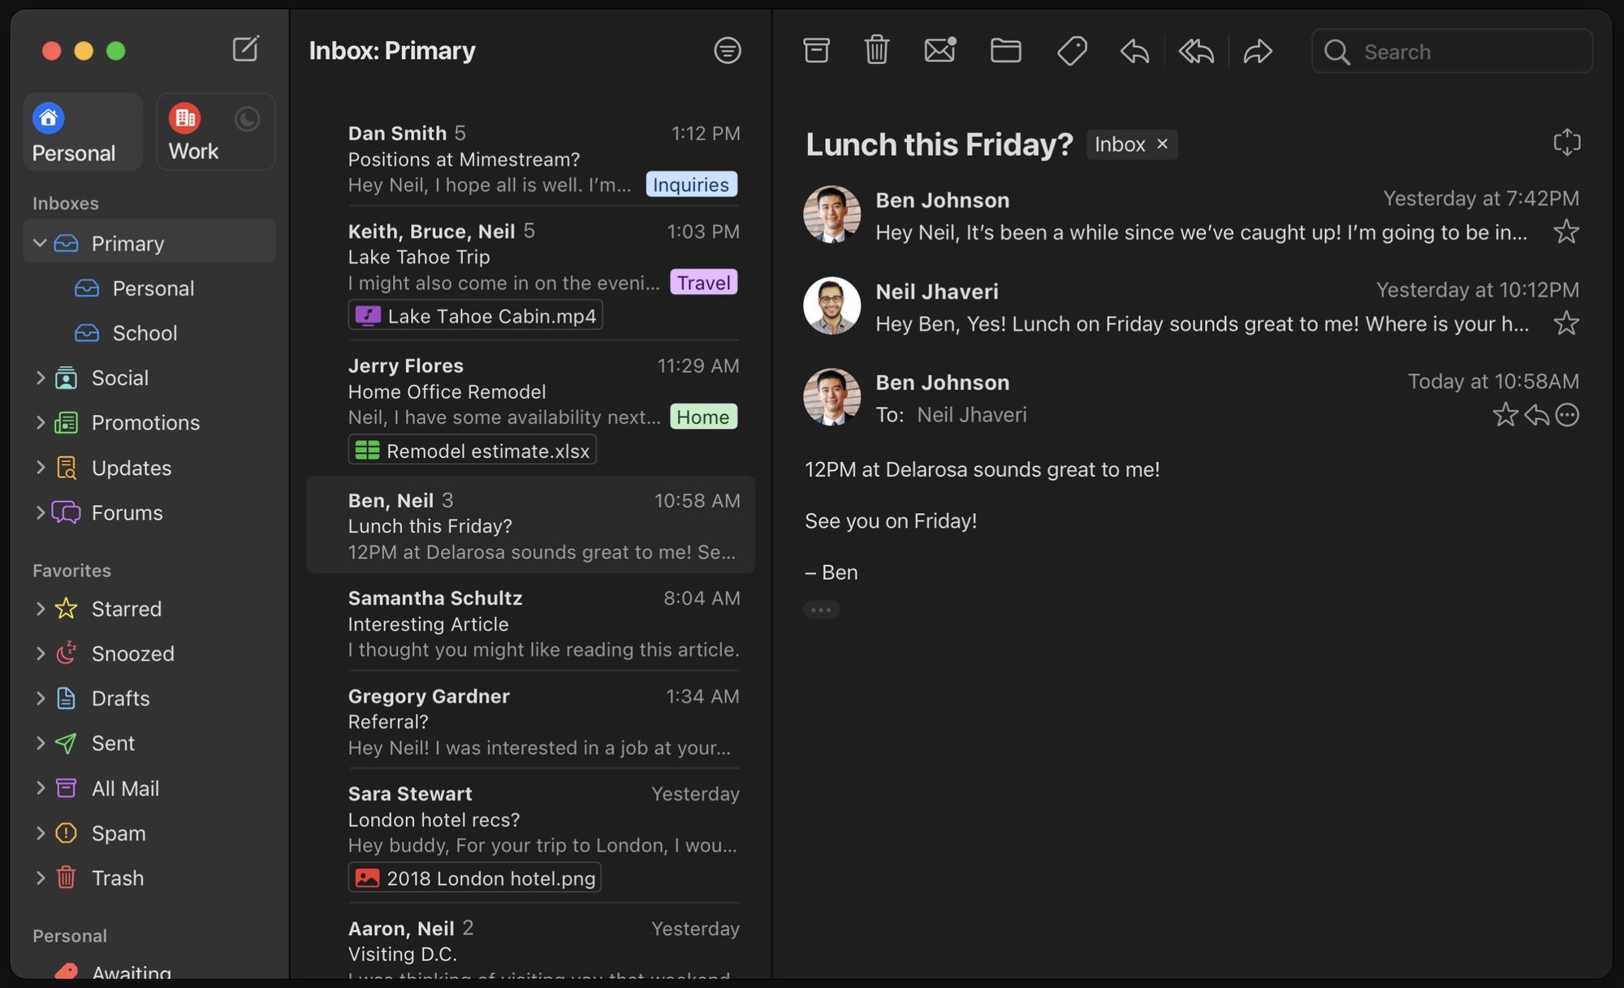Collapse the Primary inbox tree
1624x988 pixels.
40,243
